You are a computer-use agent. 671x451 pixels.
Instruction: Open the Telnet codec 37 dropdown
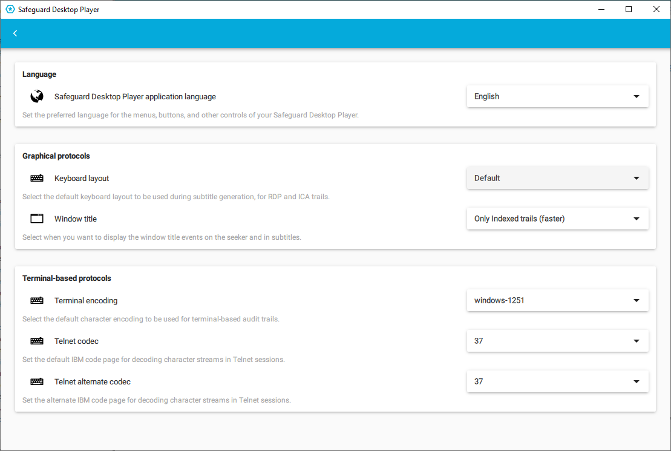[558, 341]
